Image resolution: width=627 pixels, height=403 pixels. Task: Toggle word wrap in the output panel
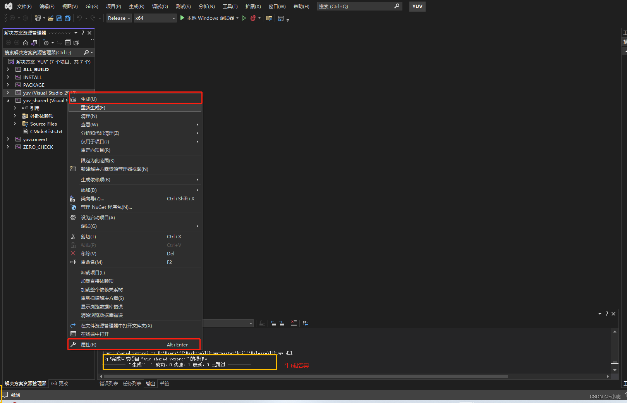(306, 323)
